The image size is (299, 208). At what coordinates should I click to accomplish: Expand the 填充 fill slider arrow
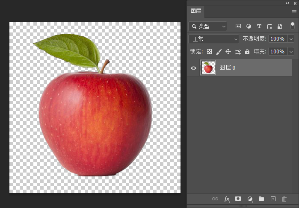291,52
